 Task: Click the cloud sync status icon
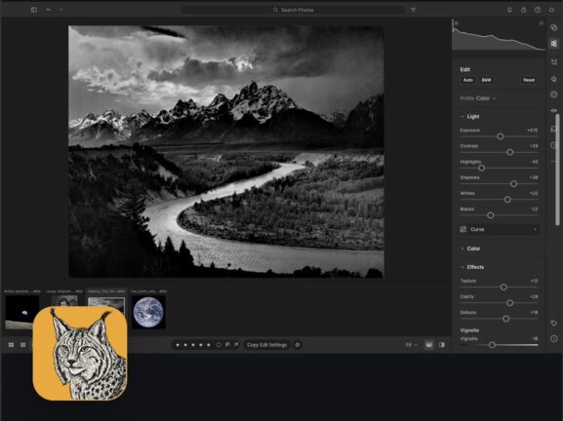pyautogui.click(x=551, y=10)
